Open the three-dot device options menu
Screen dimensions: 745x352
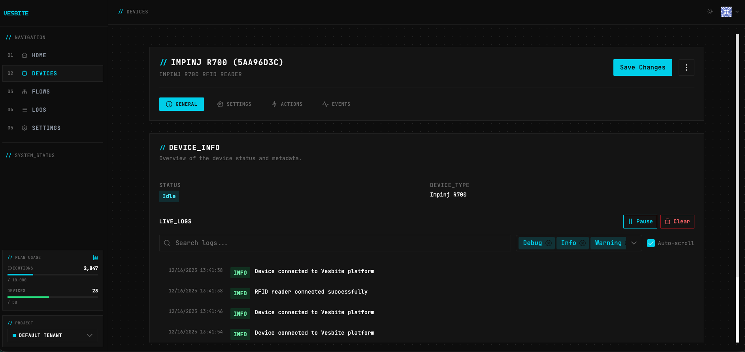687,67
